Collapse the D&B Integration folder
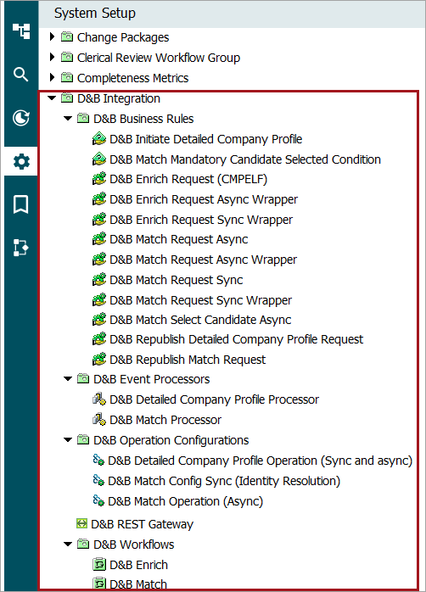Screen dimensions: 426x592 coord(52,98)
